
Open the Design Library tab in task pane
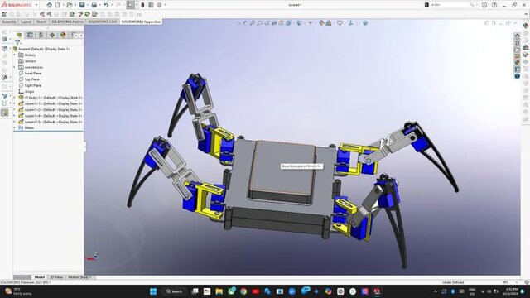[x=517, y=42]
